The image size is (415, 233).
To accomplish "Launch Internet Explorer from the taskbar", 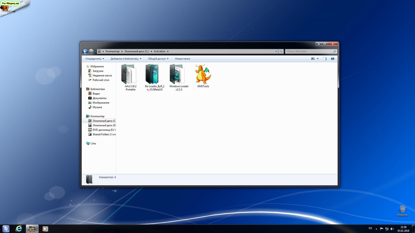I will coord(19,229).
